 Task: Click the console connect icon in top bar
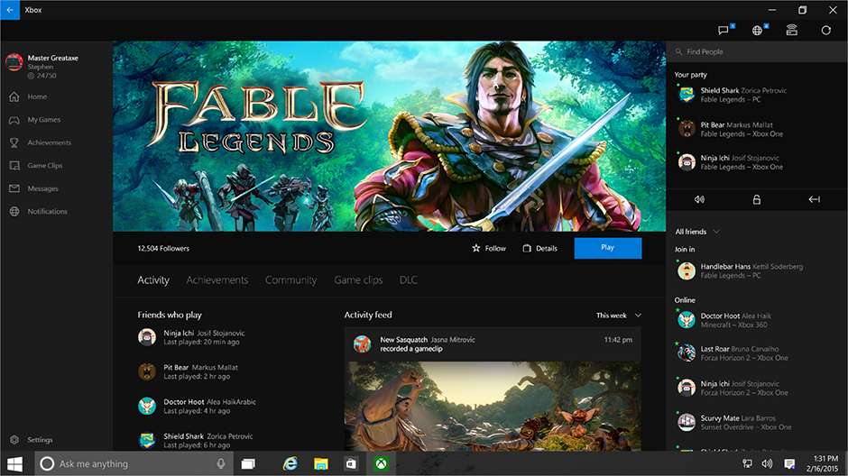791,30
